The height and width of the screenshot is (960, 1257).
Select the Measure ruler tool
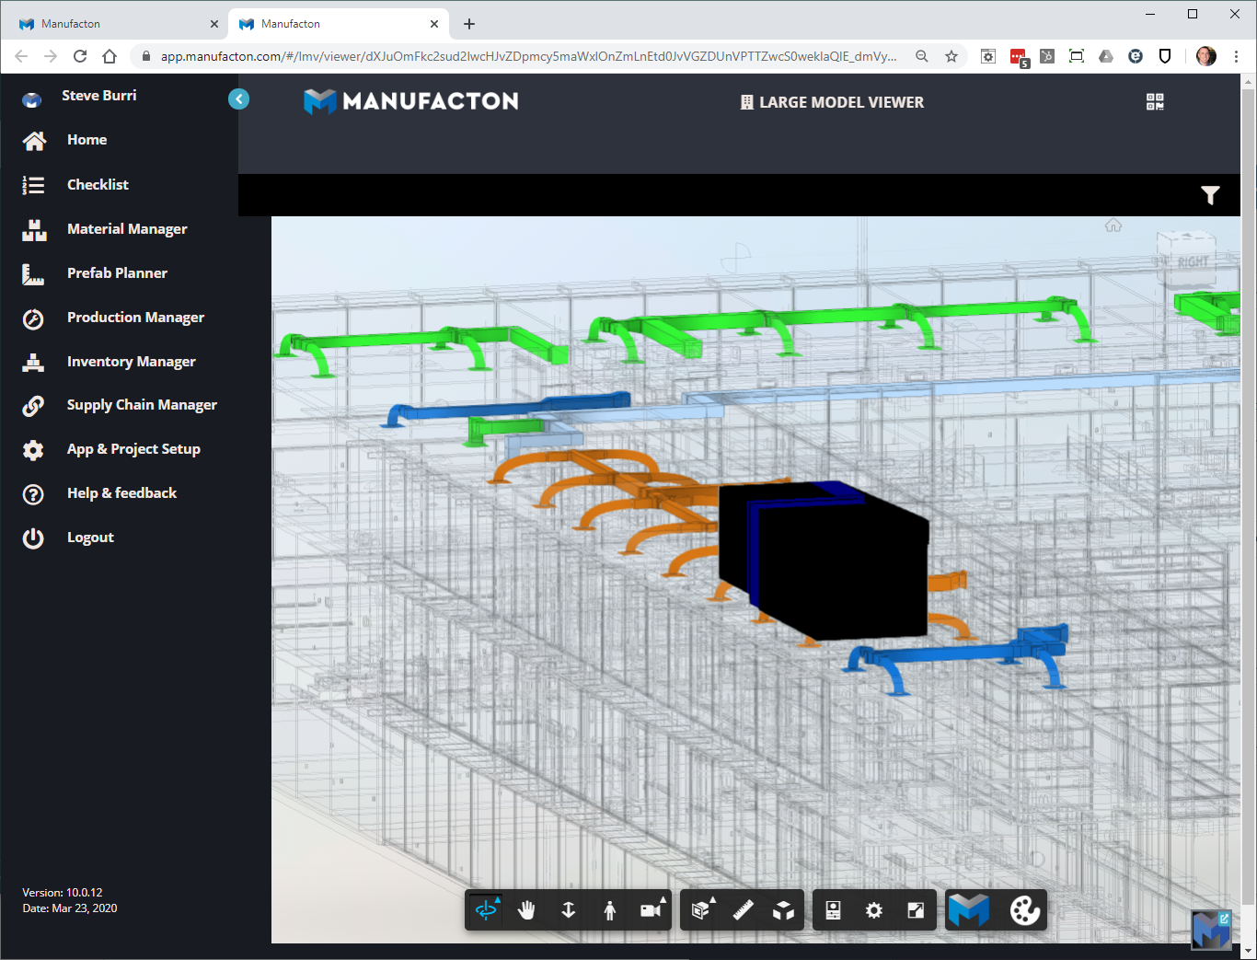pyautogui.click(x=743, y=910)
